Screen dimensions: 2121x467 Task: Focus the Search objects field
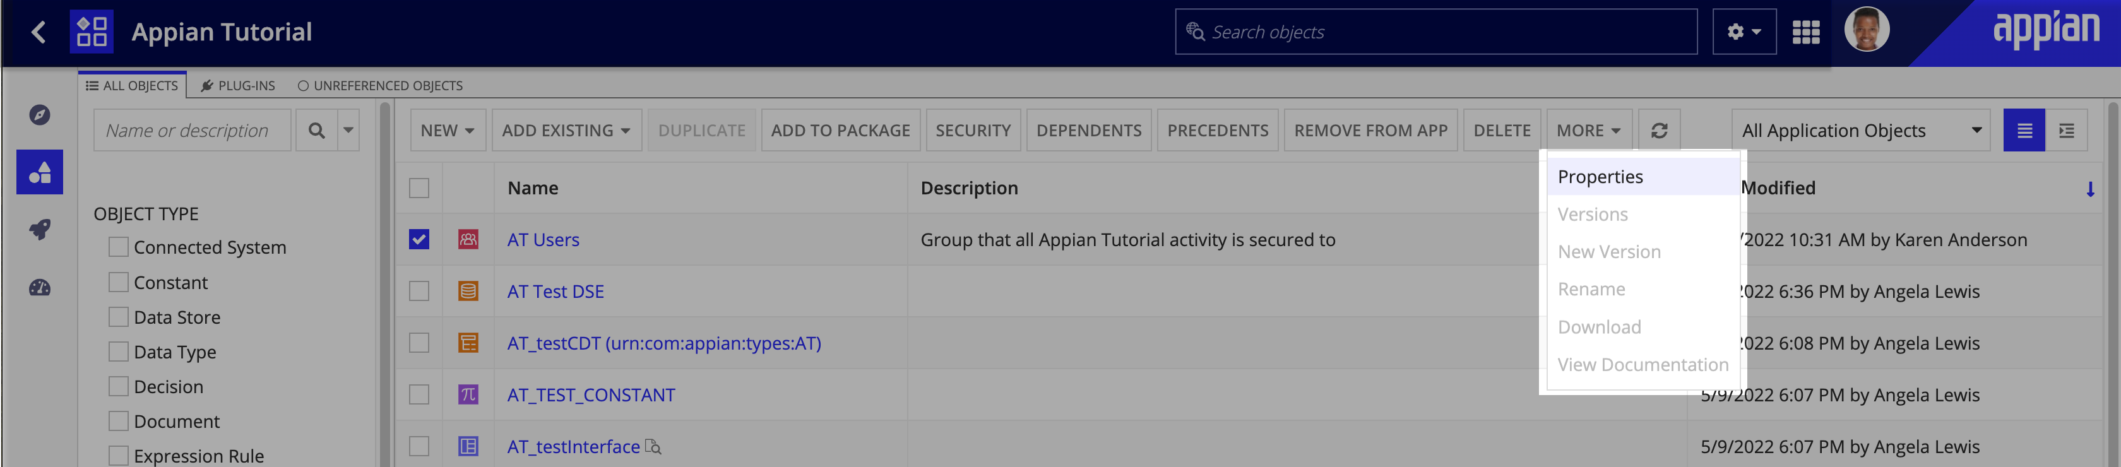1436,32
